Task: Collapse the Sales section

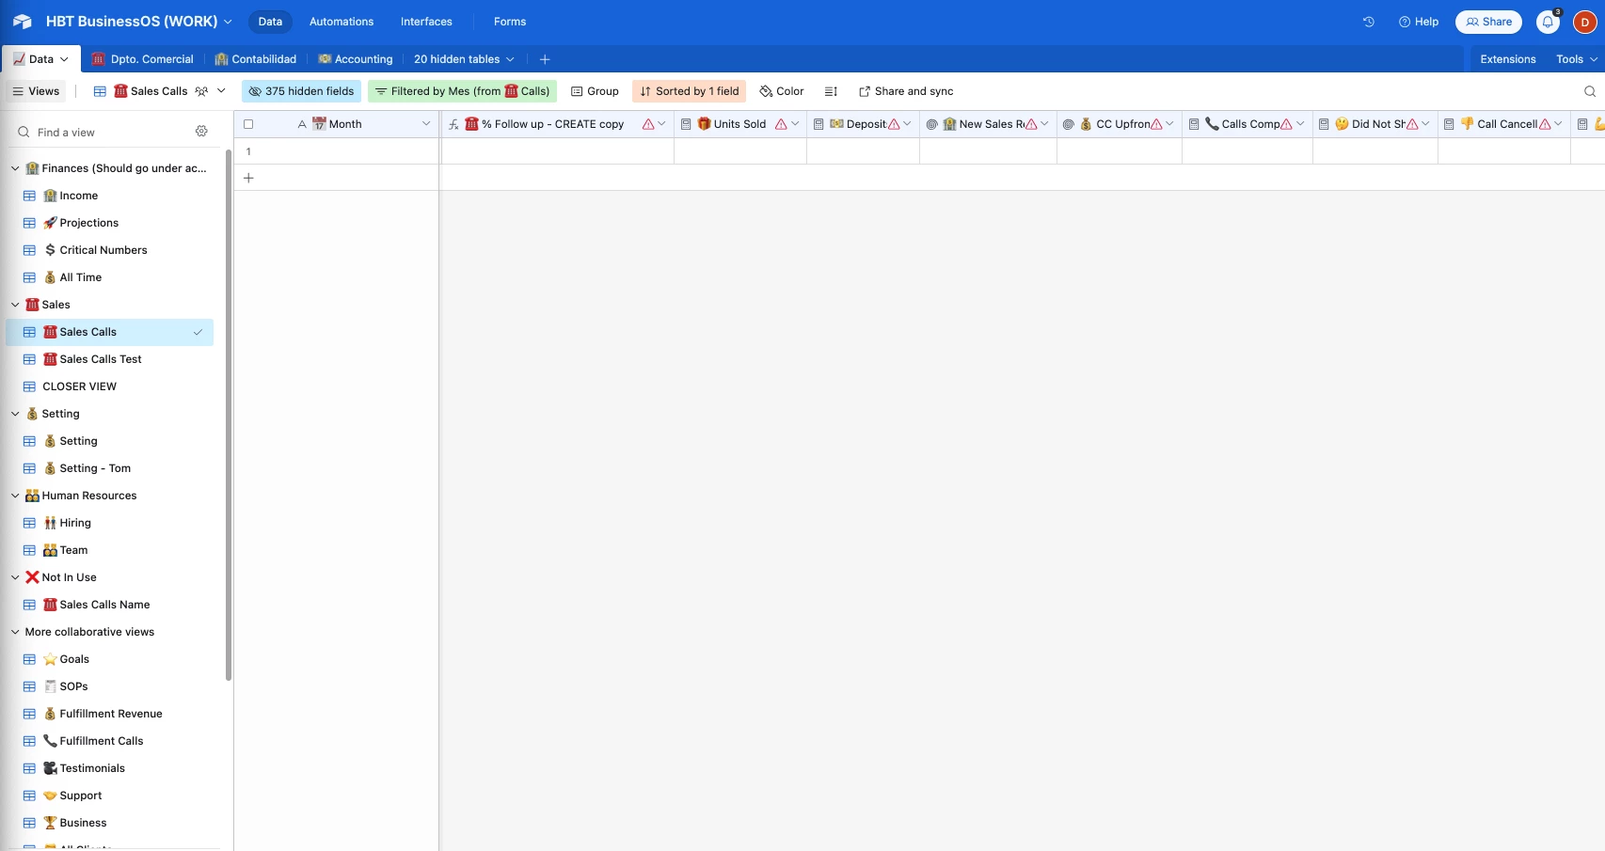Action: click(x=15, y=305)
